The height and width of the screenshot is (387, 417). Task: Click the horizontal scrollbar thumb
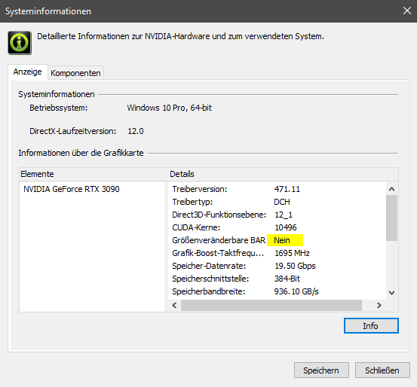271,306
